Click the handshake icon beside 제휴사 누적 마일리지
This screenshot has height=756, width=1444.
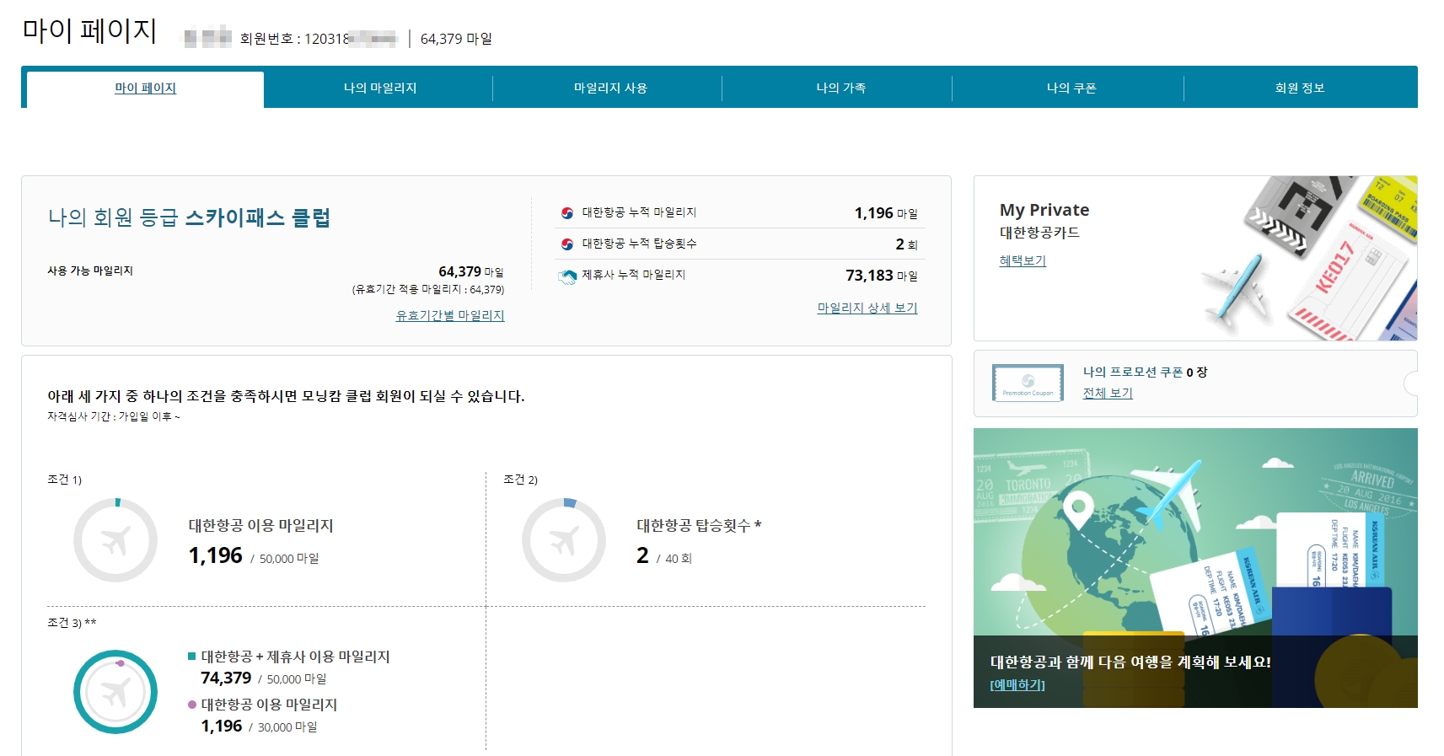[567, 276]
